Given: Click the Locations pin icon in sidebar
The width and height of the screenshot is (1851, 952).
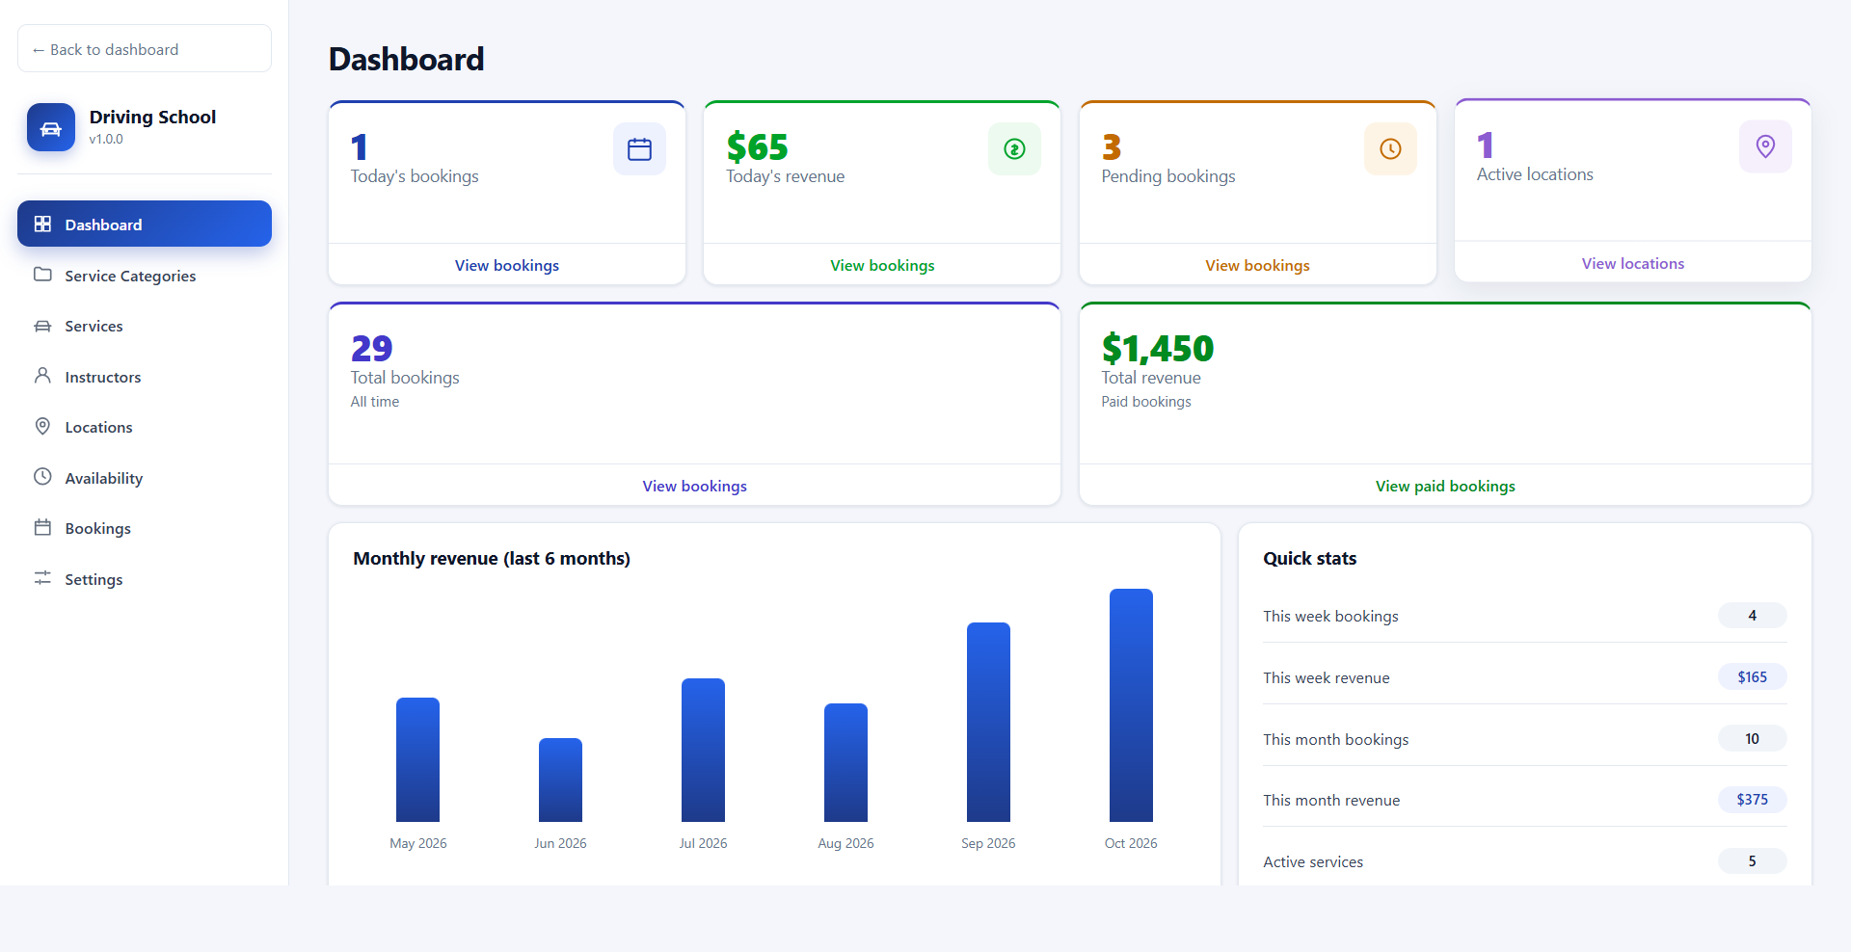Looking at the screenshot, I should pos(42,427).
